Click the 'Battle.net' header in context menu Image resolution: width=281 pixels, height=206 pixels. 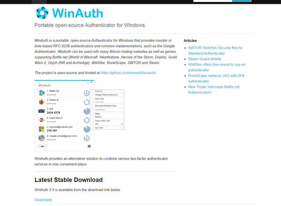(x=98, y=91)
